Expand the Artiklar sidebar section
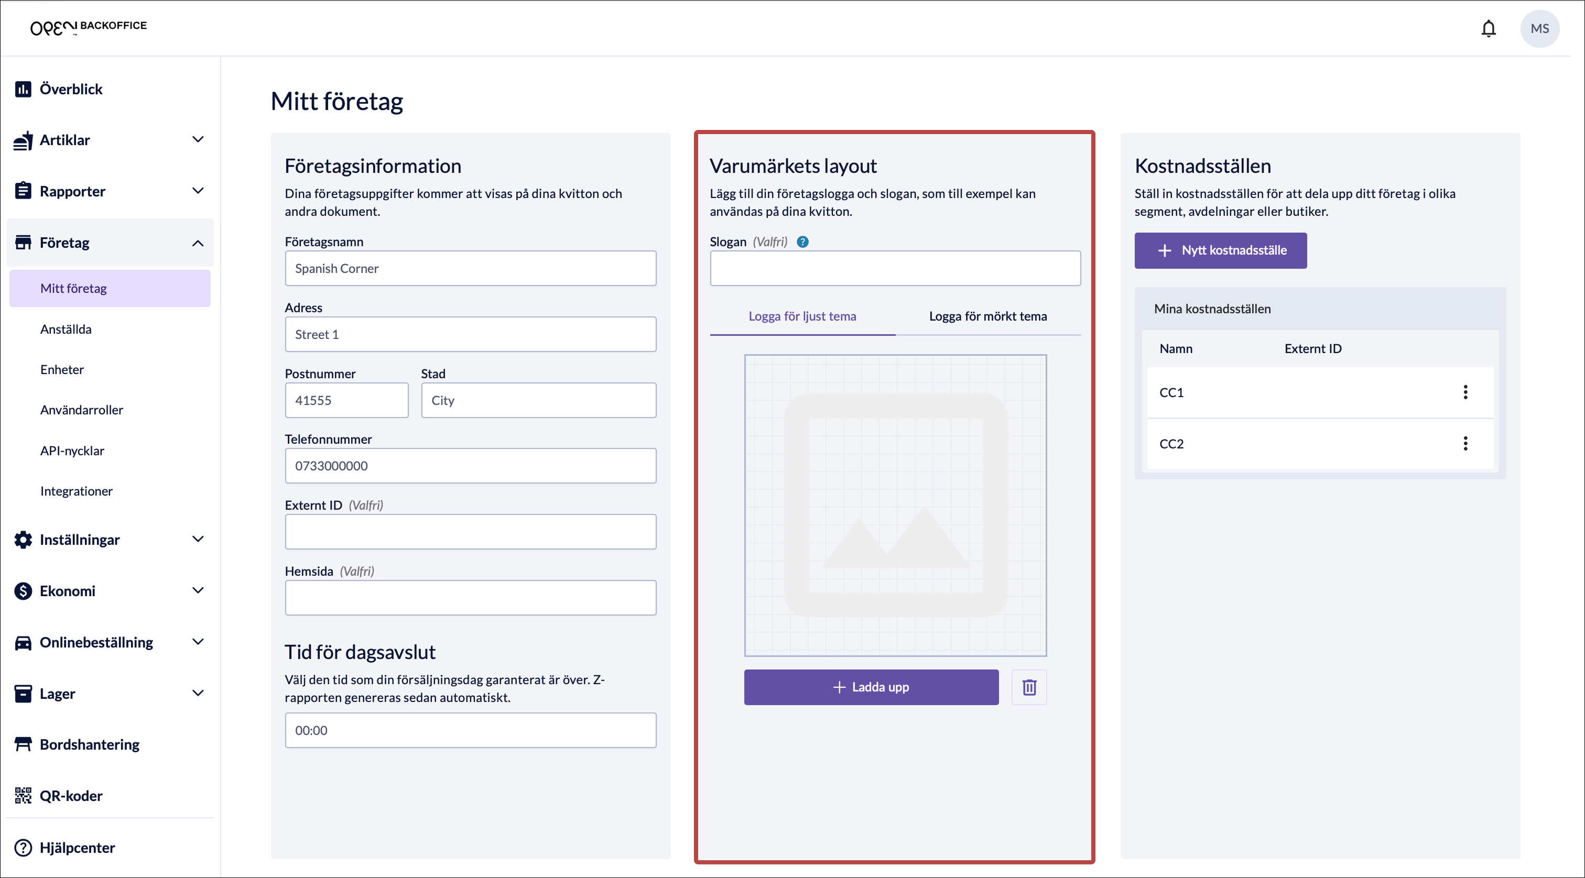This screenshot has width=1585, height=878. (x=198, y=139)
